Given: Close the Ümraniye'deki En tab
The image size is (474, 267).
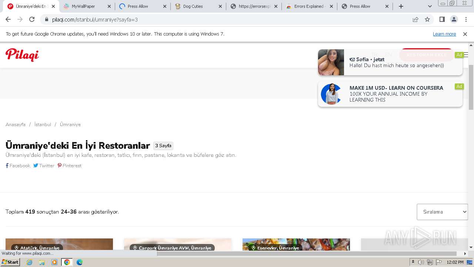Looking at the screenshot, I should click(53, 6).
